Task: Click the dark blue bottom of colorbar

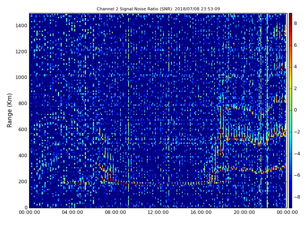Action: [x=290, y=205]
